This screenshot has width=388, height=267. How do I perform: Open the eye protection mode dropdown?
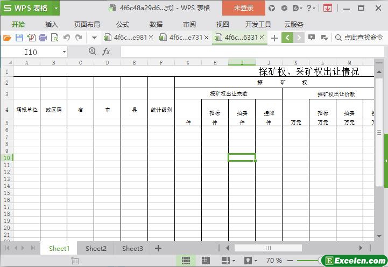(256, 261)
